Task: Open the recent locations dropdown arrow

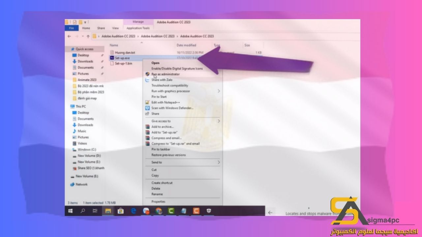Action: click(82, 36)
